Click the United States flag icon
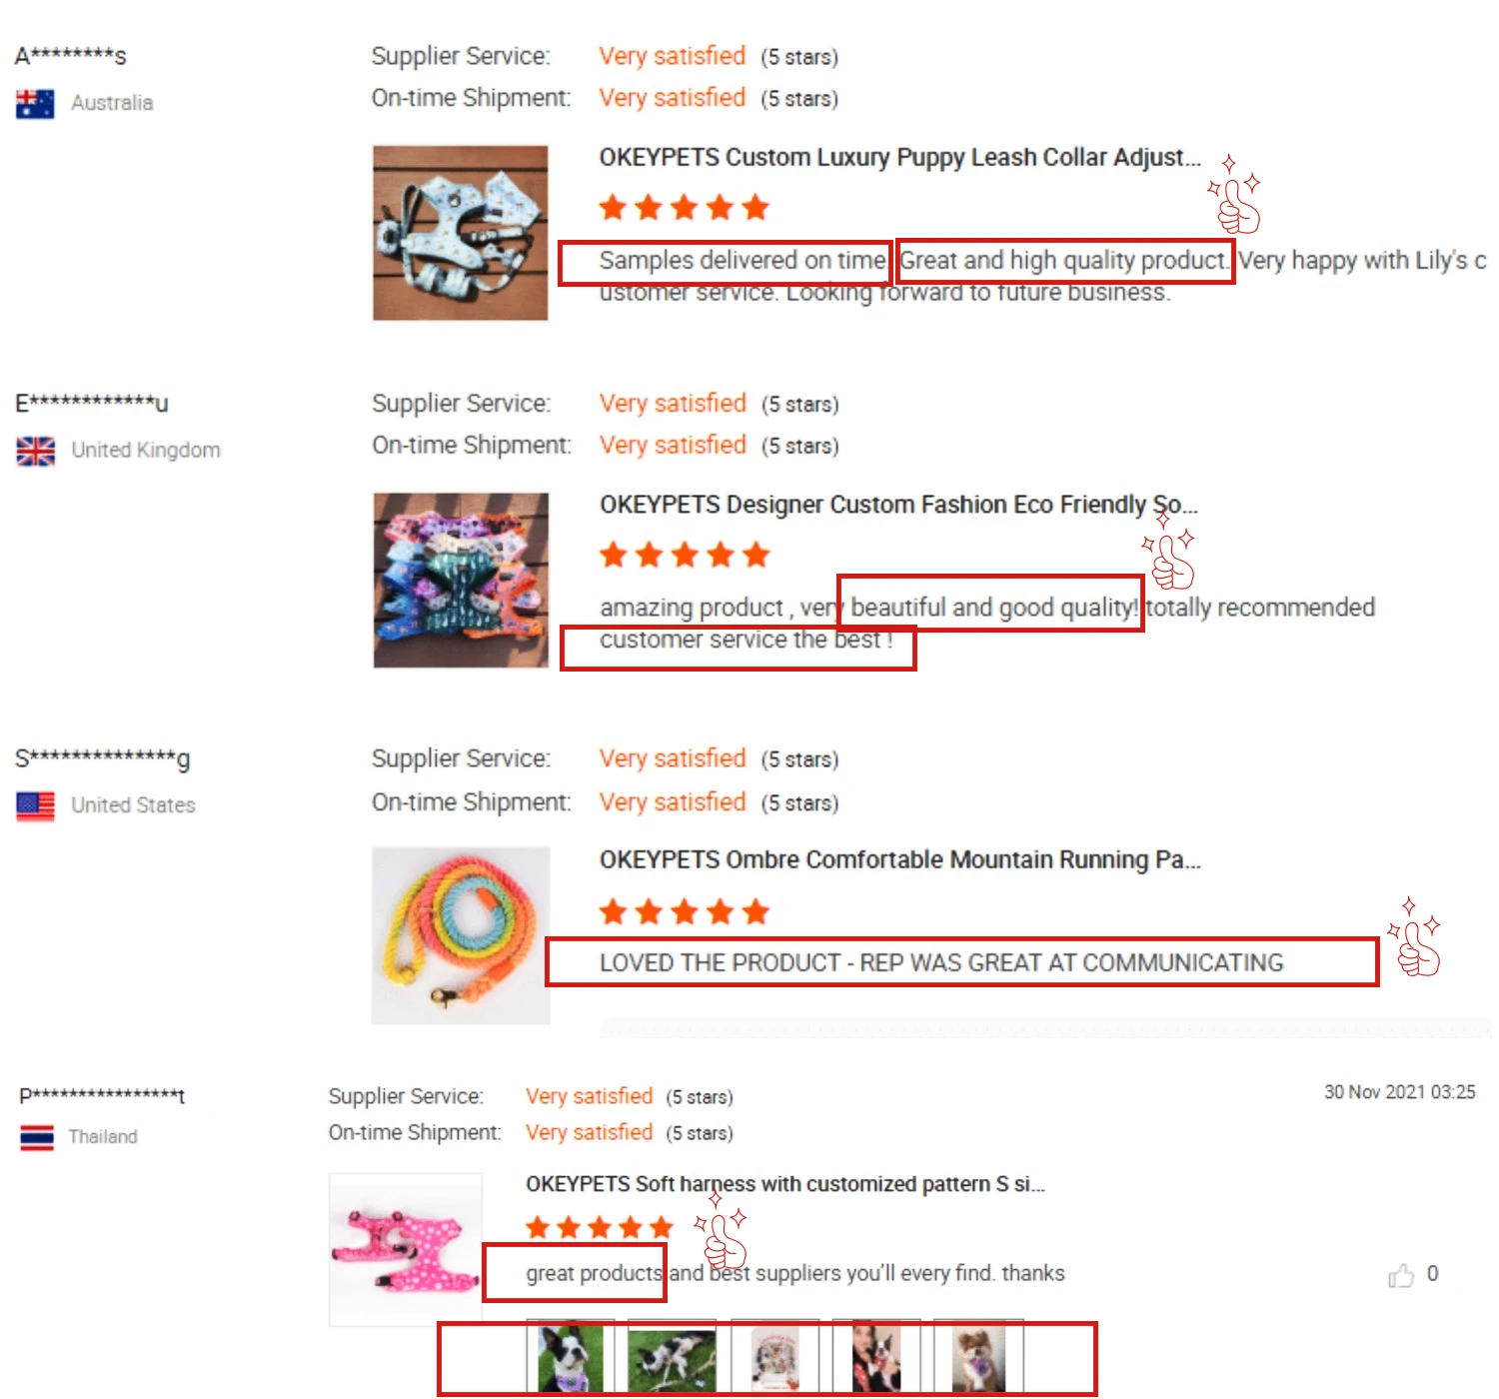Image resolution: width=1499 pixels, height=1399 pixels. pyautogui.click(x=36, y=806)
